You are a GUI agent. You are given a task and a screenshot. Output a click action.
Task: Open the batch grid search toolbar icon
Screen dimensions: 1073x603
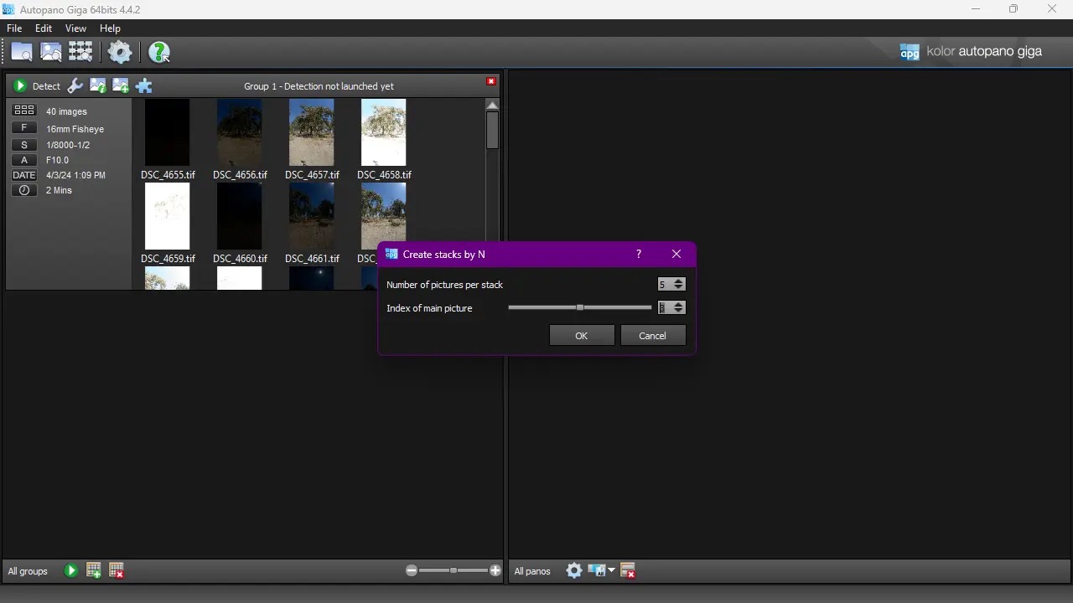[80, 52]
